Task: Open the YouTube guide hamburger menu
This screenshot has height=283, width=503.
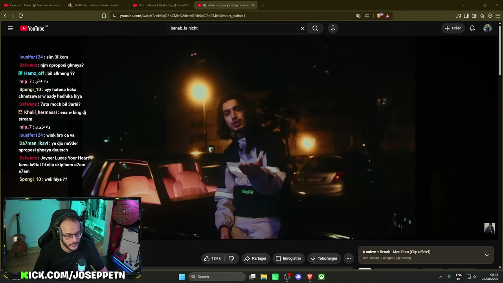Action: coord(11,28)
